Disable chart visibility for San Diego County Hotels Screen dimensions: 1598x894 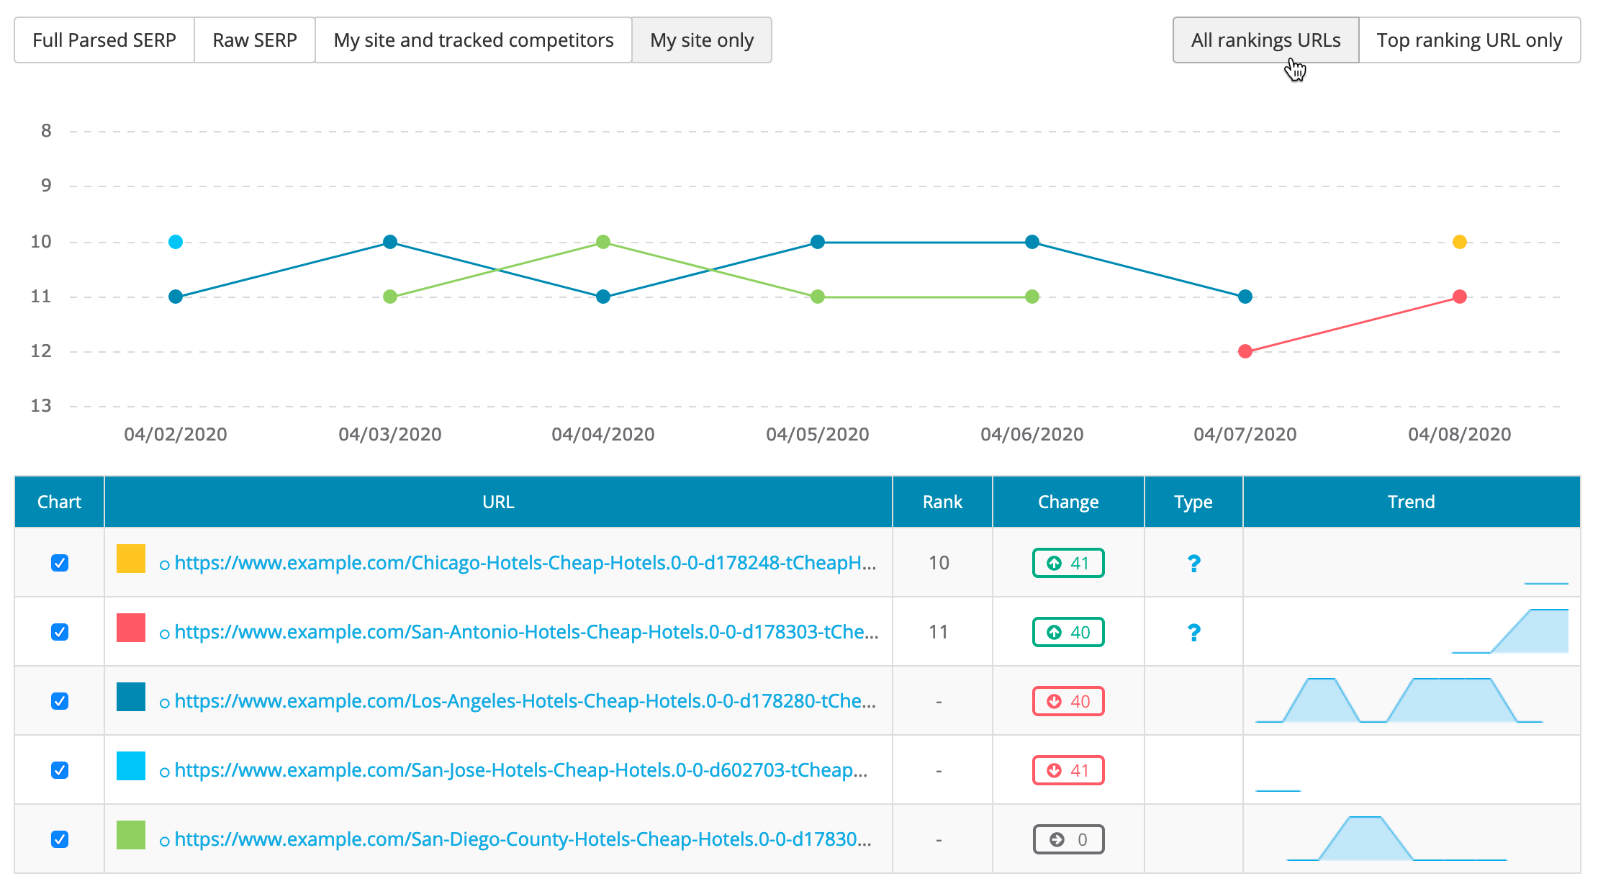coord(60,838)
